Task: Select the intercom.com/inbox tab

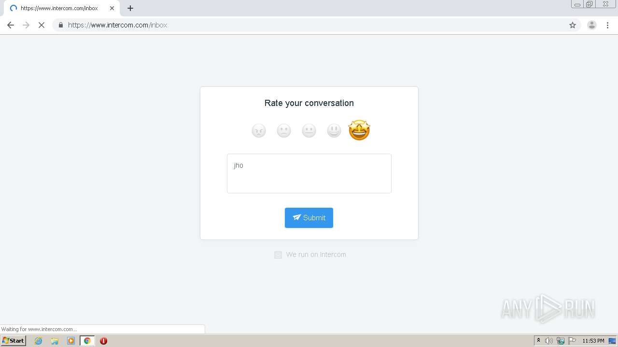Action: [61, 8]
